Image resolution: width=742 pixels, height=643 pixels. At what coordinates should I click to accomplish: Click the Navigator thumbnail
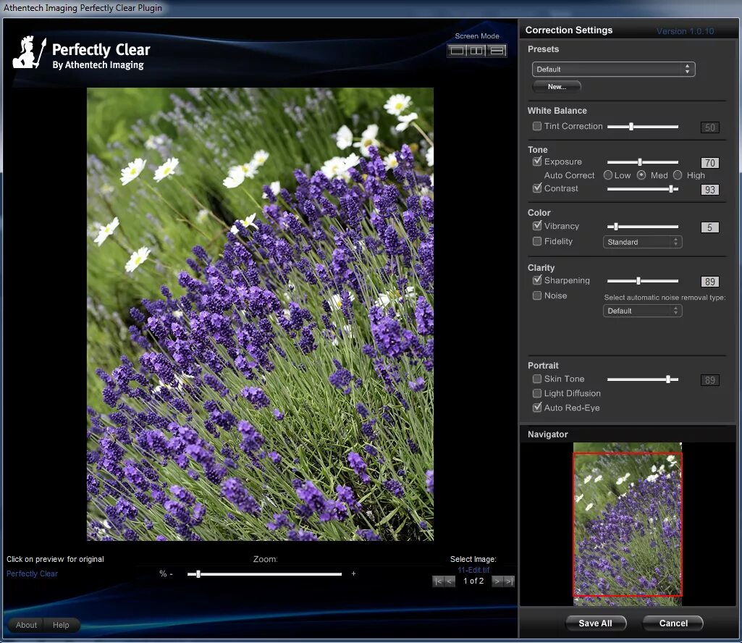628,524
